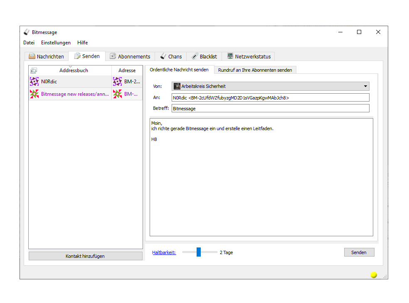This screenshot has height=303, width=409.
Task: Open the Hilfe menu
Action: 82,43
